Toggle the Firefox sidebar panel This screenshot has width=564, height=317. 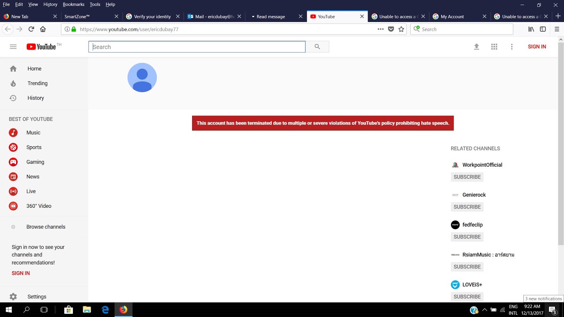click(543, 29)
